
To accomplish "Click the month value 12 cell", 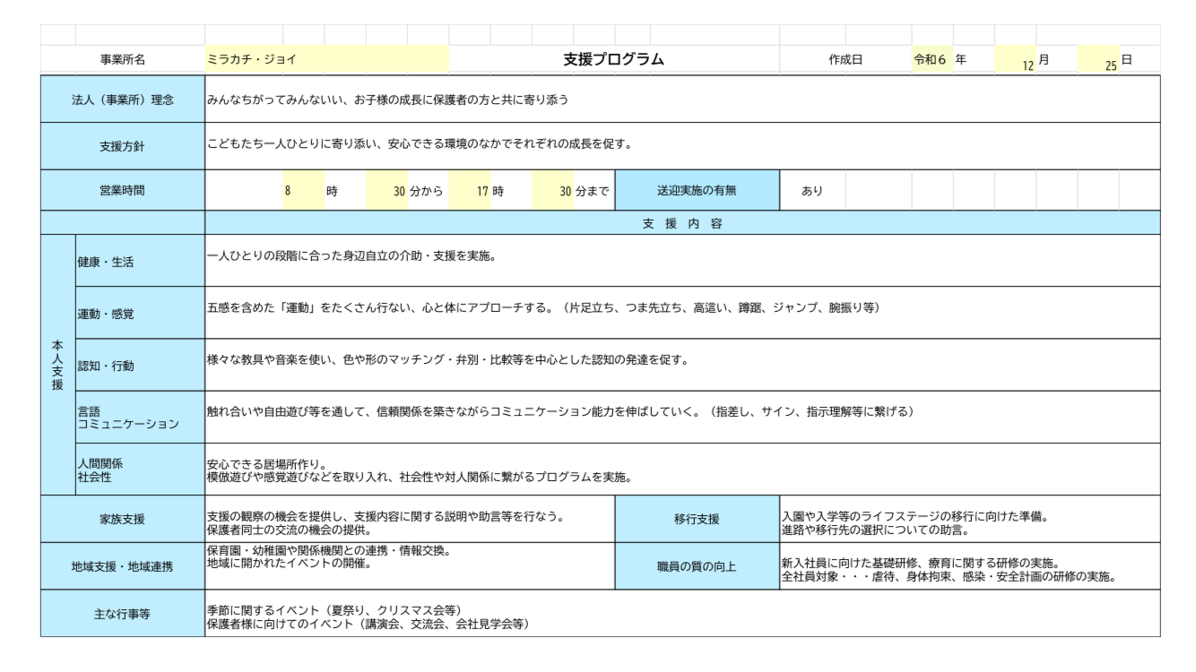I will [1015, 60].
